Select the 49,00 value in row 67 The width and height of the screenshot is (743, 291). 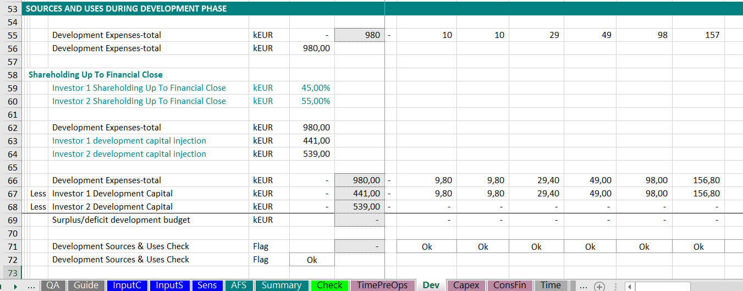(x=590, y=194)
